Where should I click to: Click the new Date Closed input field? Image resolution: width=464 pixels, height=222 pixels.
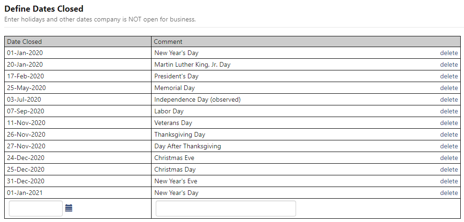tap(36, 208)
